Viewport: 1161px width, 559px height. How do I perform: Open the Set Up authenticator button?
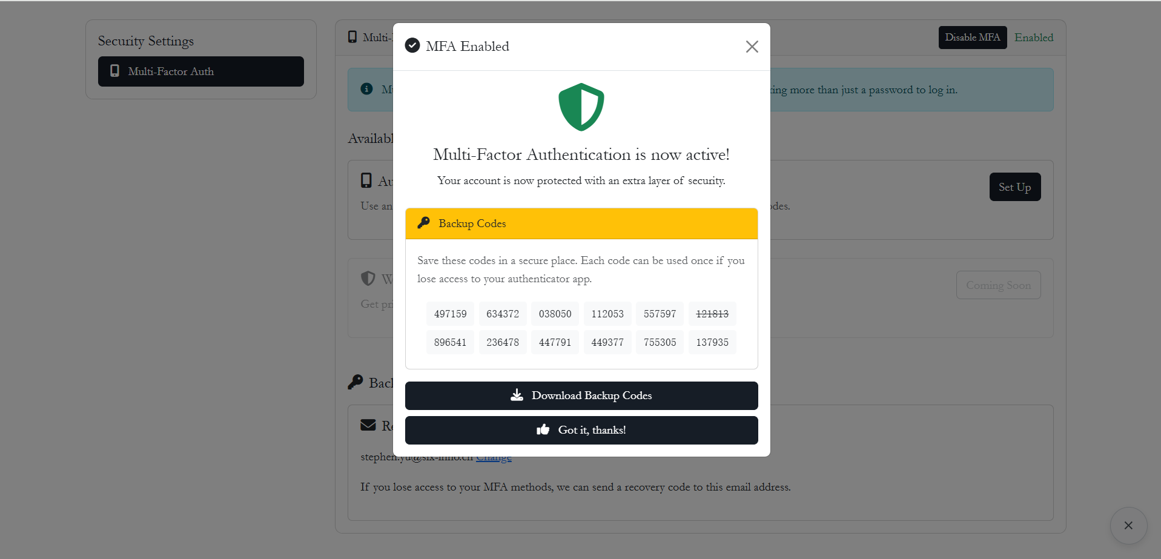[x=1015, y=187]
